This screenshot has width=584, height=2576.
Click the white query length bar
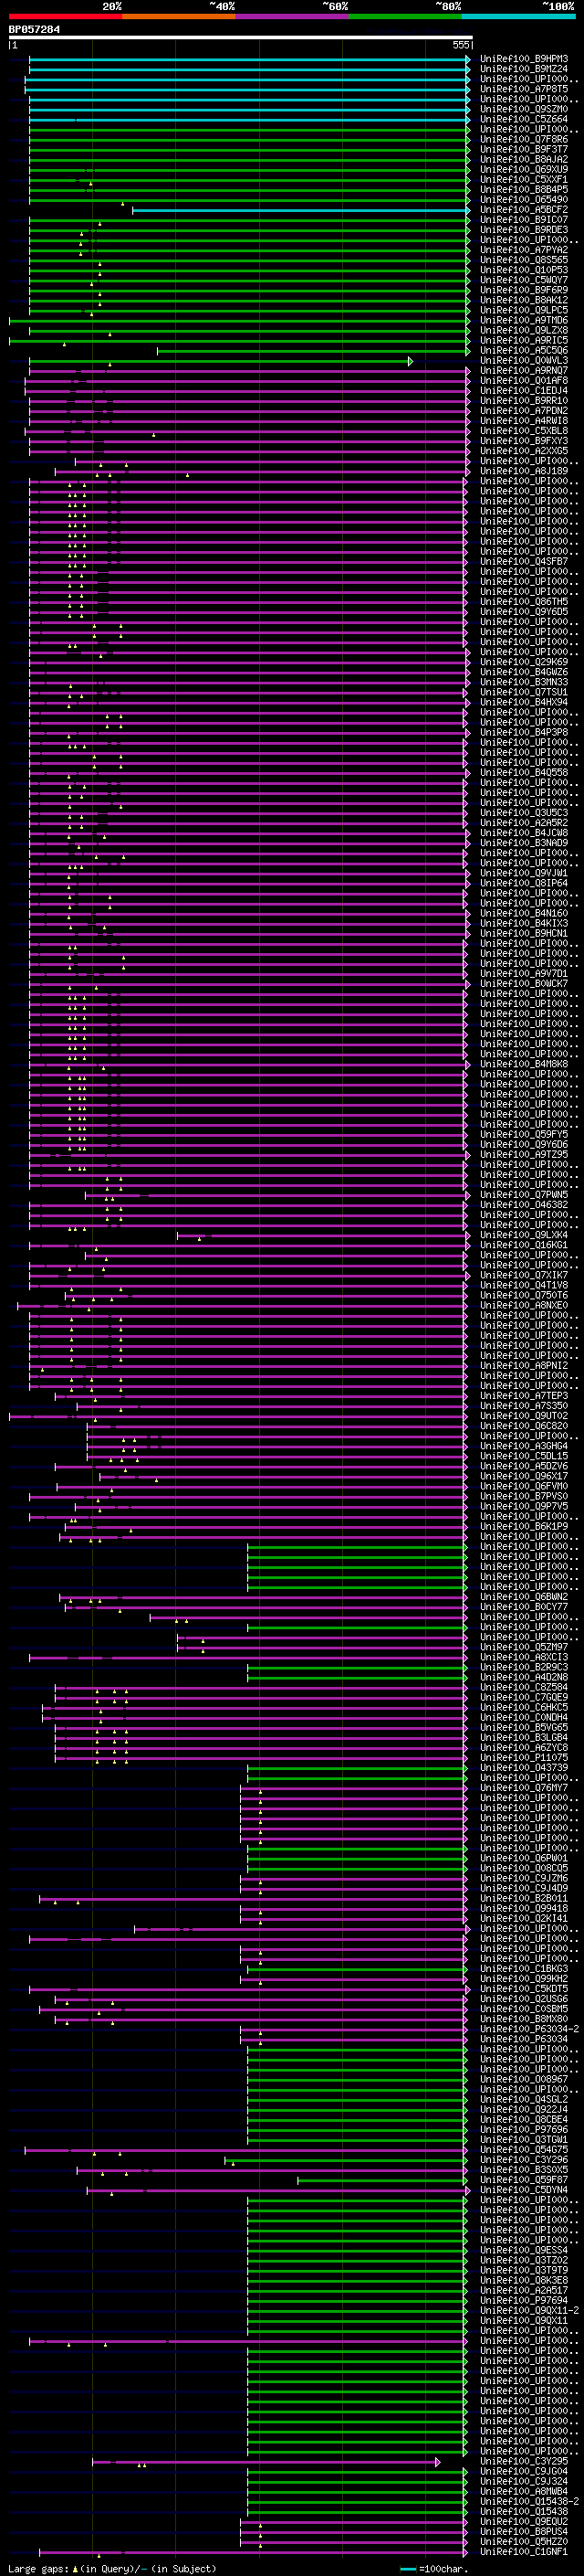click(241, 37)
